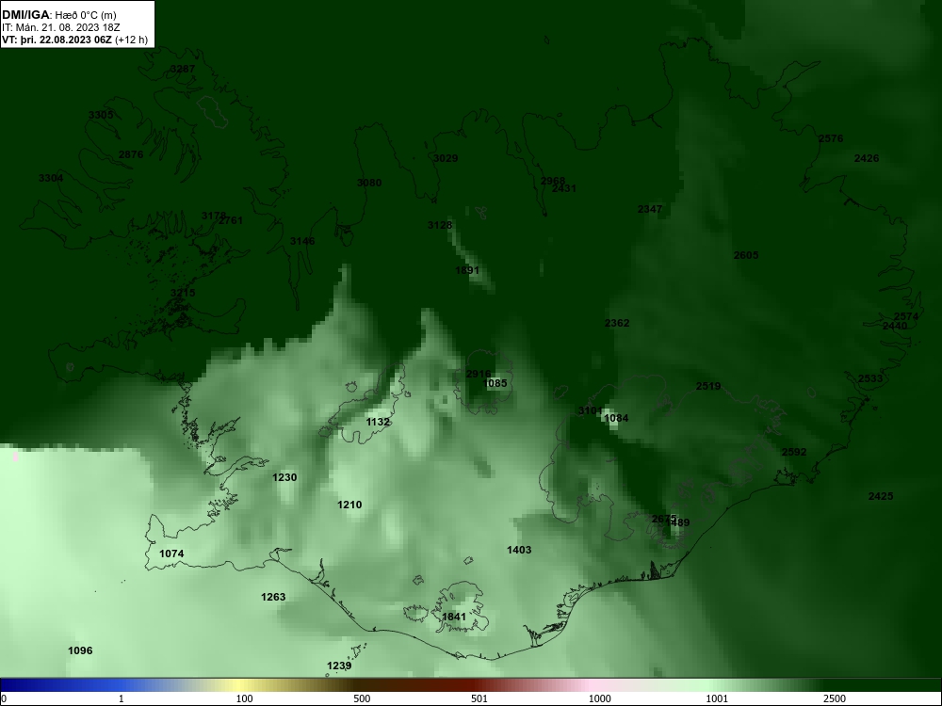Click the map value 3080
This screenshot has height=706, width=942.
369,184
